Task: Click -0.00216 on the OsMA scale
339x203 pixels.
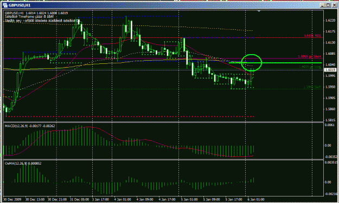Action: [331, 194]
